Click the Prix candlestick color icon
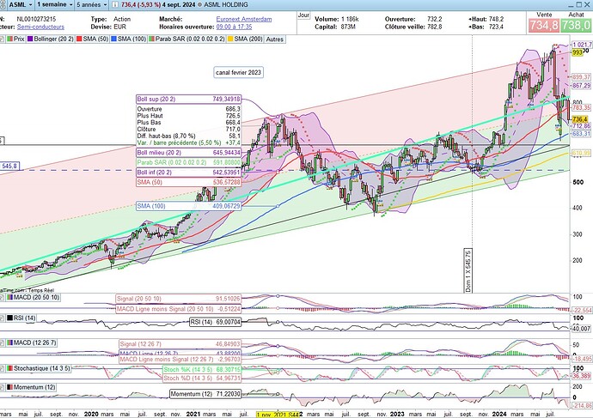 [x=9, y=39]
